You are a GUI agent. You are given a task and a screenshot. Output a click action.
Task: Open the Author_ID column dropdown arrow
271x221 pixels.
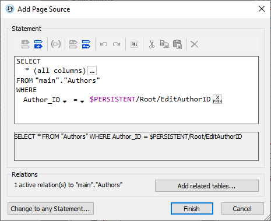[65, 101]
